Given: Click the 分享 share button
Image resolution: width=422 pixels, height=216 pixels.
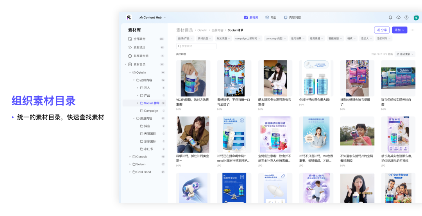Looking at the screenshot, I should point(381,30).
